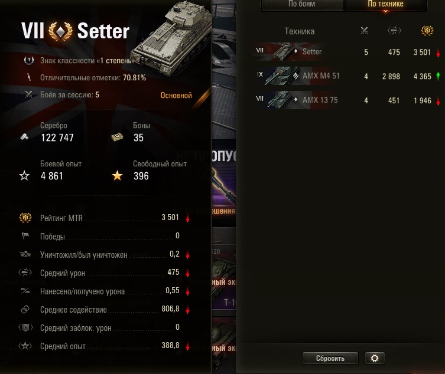The image size is (445, 374).
Task: Click the average damage column header icon
Action: (394, 31)
